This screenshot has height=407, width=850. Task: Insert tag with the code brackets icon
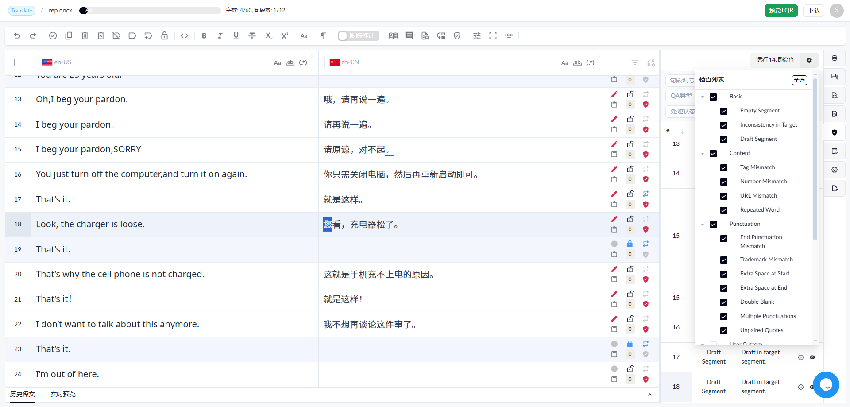point(185,36)
